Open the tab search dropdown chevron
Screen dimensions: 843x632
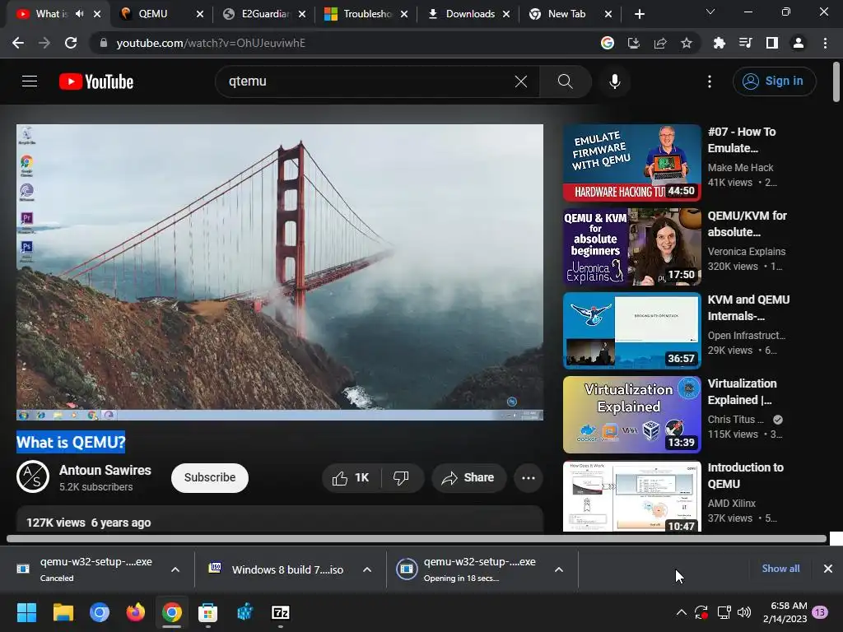tap(710, 12)
